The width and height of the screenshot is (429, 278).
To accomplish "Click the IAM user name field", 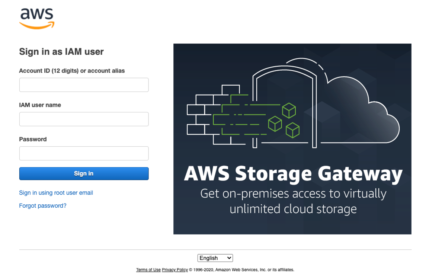I will (x=84, y=119).
